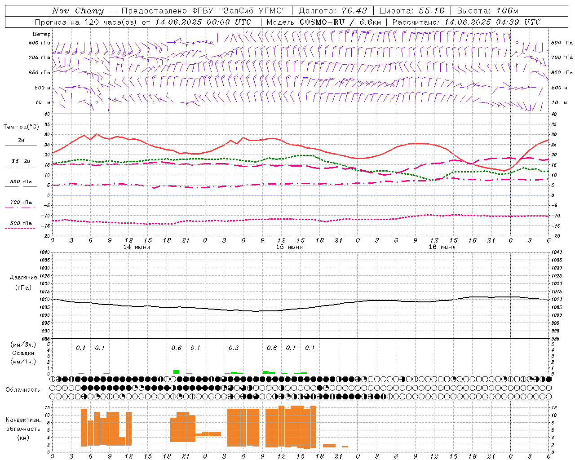
Task: Click the Конвективн. convective cloud label
Action: coord(23,420)
